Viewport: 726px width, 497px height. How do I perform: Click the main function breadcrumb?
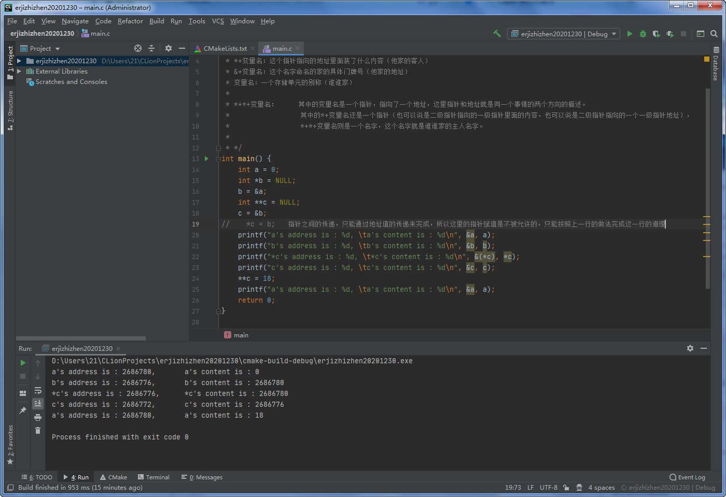point(236,335)
